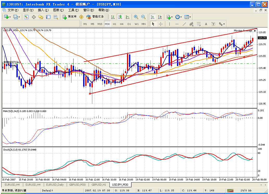Open the new chart dropdown arrow
Screen dimensions: 269x194
pos(10,17)
